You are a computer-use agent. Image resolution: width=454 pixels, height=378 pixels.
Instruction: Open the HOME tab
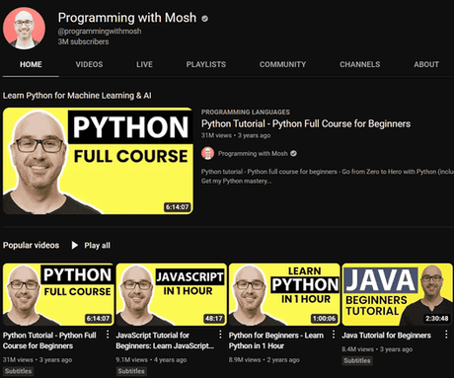tap(31, 64)
